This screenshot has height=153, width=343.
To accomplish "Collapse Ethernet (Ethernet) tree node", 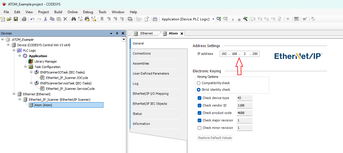I will (14, 94).
